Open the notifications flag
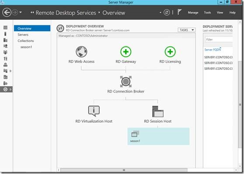The height and width of the screenshot is (174, 244). click(179, 12)
